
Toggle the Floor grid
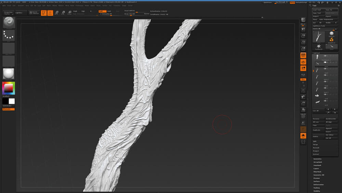[303, 62]
